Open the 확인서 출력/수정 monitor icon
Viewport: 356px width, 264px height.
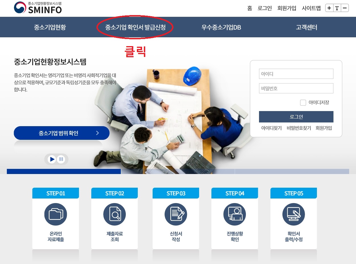tap(294, 214)
